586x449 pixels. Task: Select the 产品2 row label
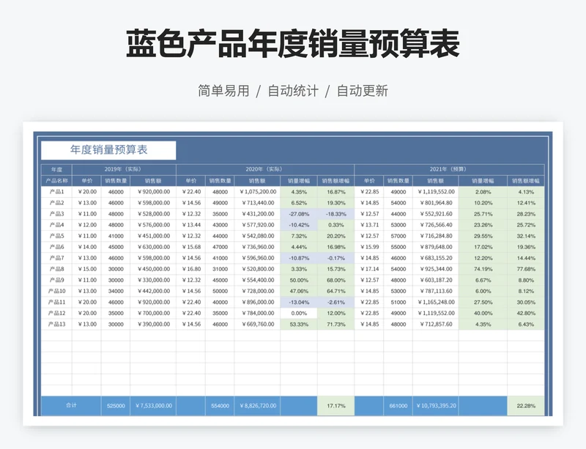56,203
